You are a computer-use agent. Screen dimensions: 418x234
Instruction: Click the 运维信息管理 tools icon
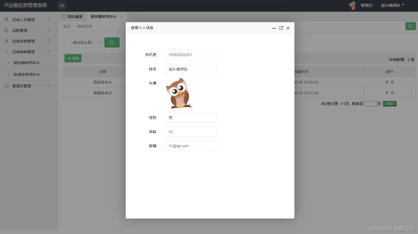(6, 41)
